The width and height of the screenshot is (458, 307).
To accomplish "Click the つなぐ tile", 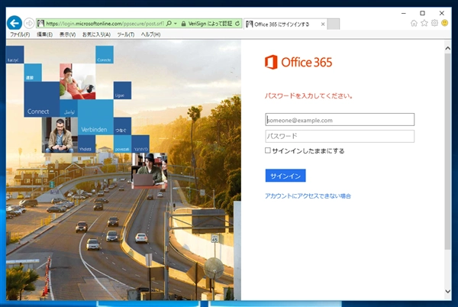I will pos(122,126).
